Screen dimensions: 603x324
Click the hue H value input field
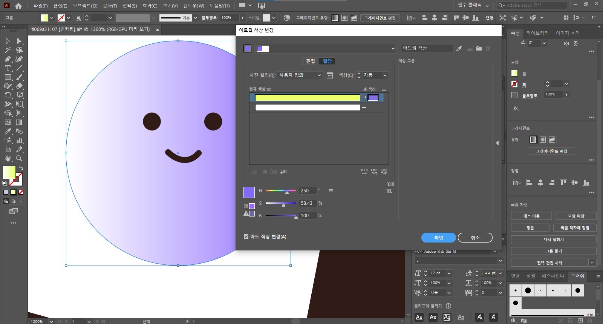[308, 191]
